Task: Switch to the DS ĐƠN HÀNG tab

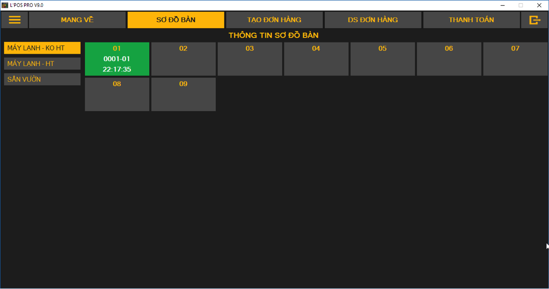Action: [373, 20]
